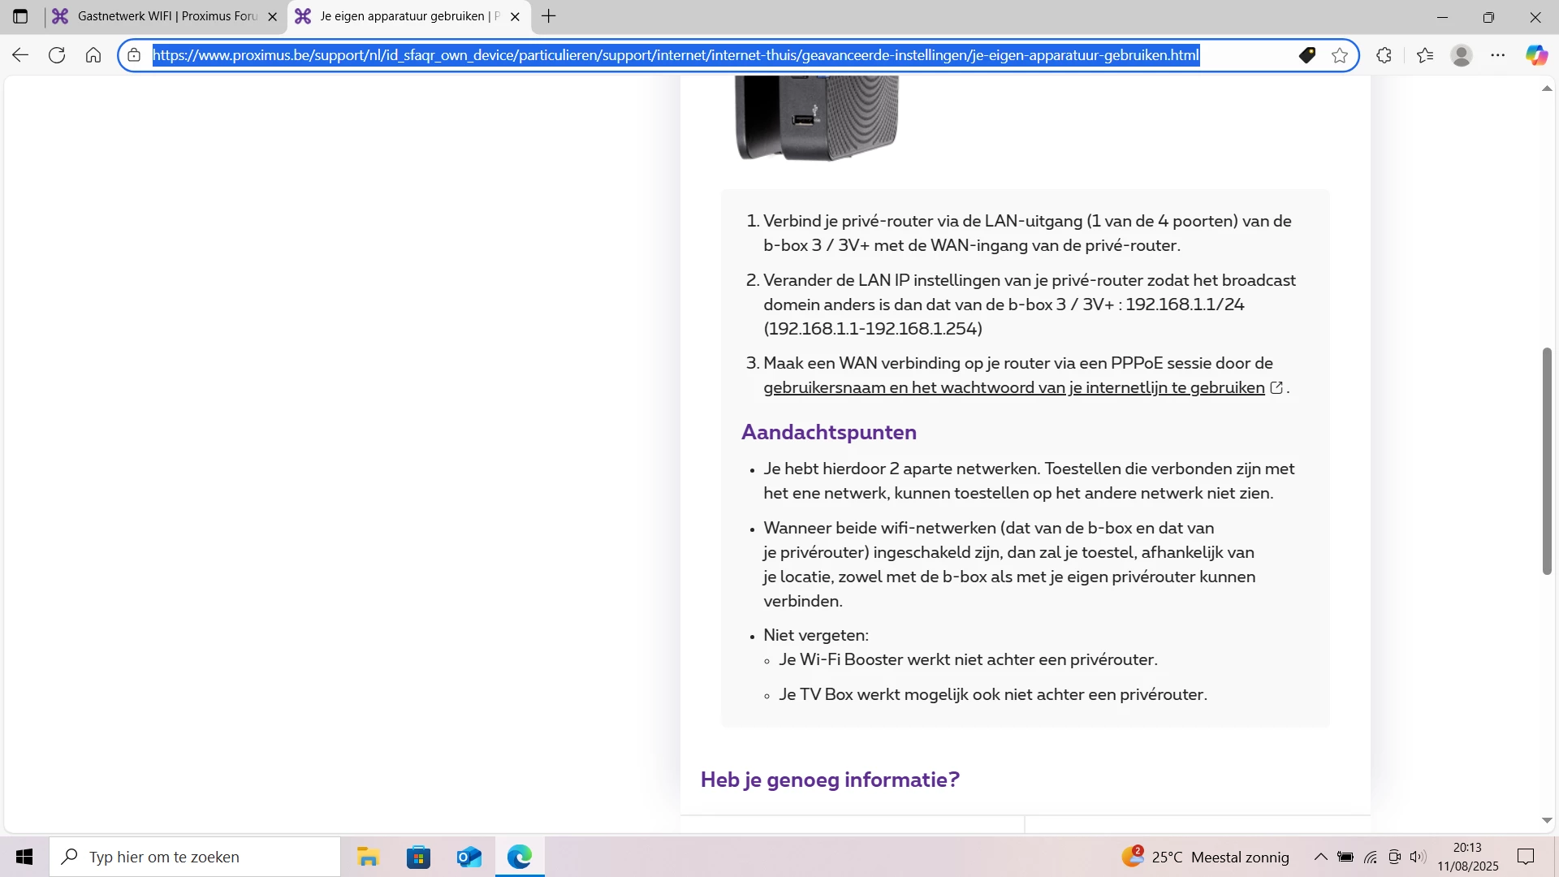
Task: Open the favorites list icon
Action: (1425, 55)
